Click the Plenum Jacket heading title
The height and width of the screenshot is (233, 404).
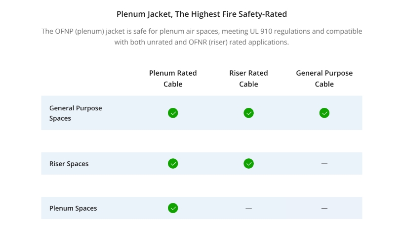pos(202,14)
